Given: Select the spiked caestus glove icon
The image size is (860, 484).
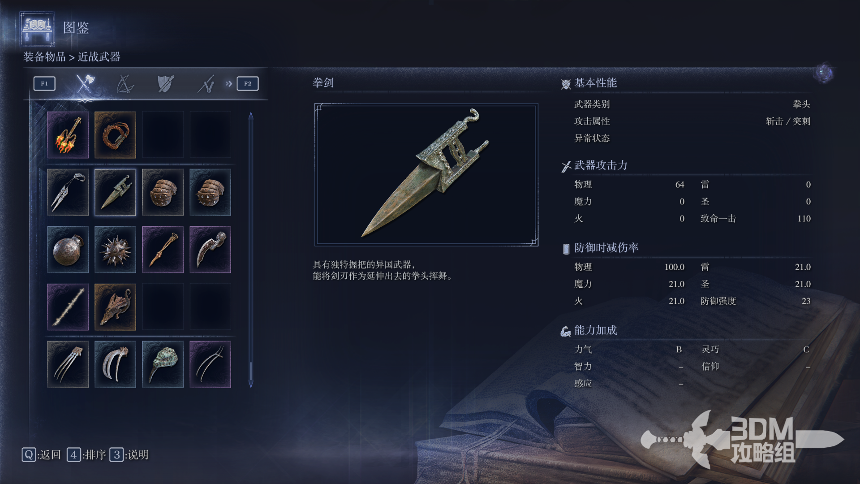Looking at the screenshot, I should pos(210,192).
